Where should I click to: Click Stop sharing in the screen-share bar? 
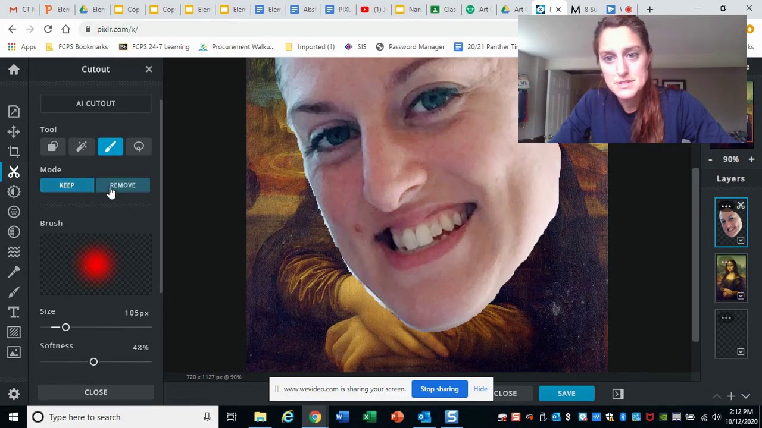coord(439,389)
